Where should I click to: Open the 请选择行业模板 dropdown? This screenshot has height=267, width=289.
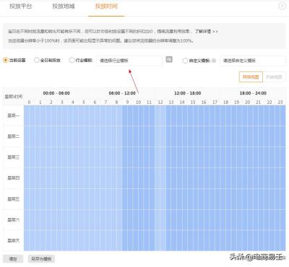click(x=129, y=61)
